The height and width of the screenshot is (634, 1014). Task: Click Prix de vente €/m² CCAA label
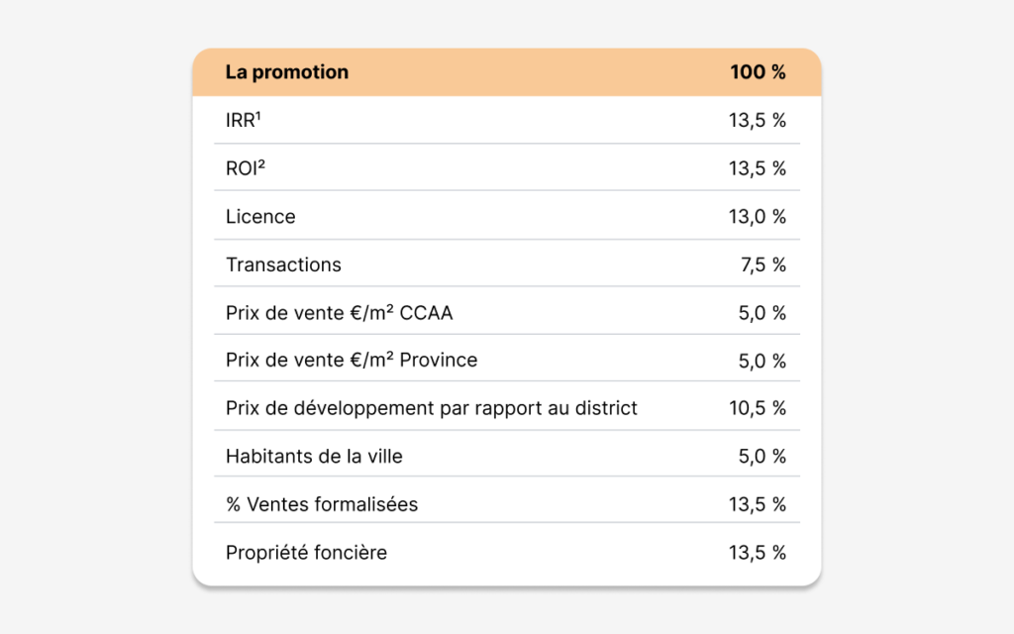tap(339, 312)
